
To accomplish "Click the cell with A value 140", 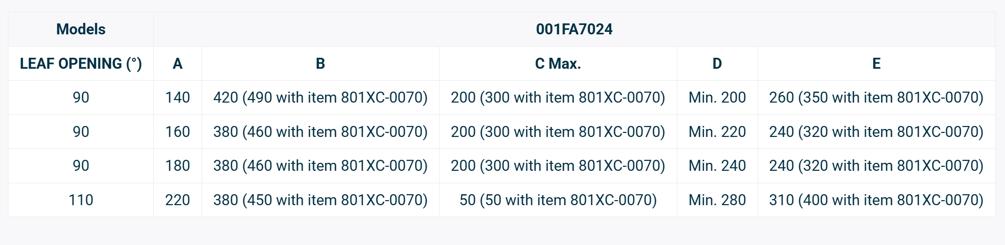I will 177,98.
